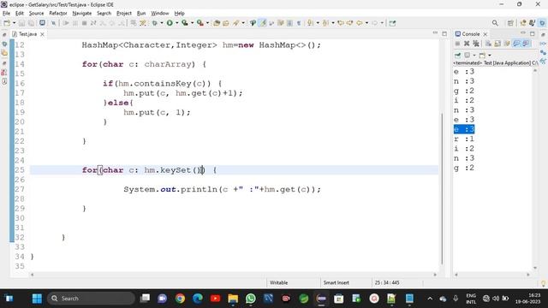Open the Window menu
Image resolution: width=548 pixels, height=308 pixels.
coord(160,14)
